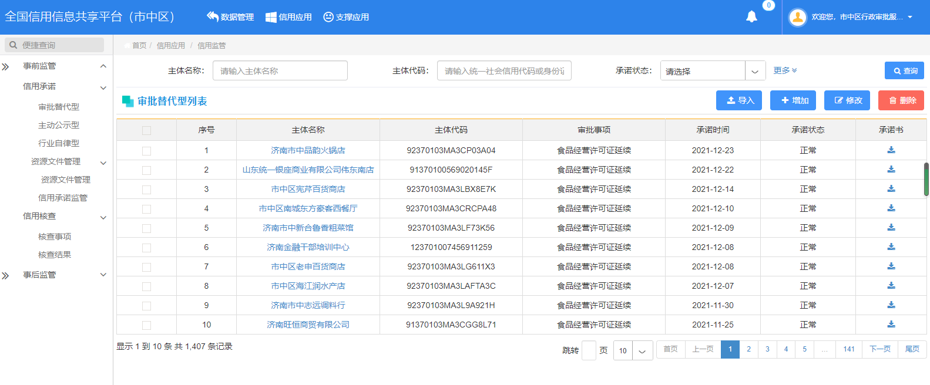The image size is (930, 385).
Task: Collapse the 资源文件管理 sidebar group
Action: click(103, 163)
